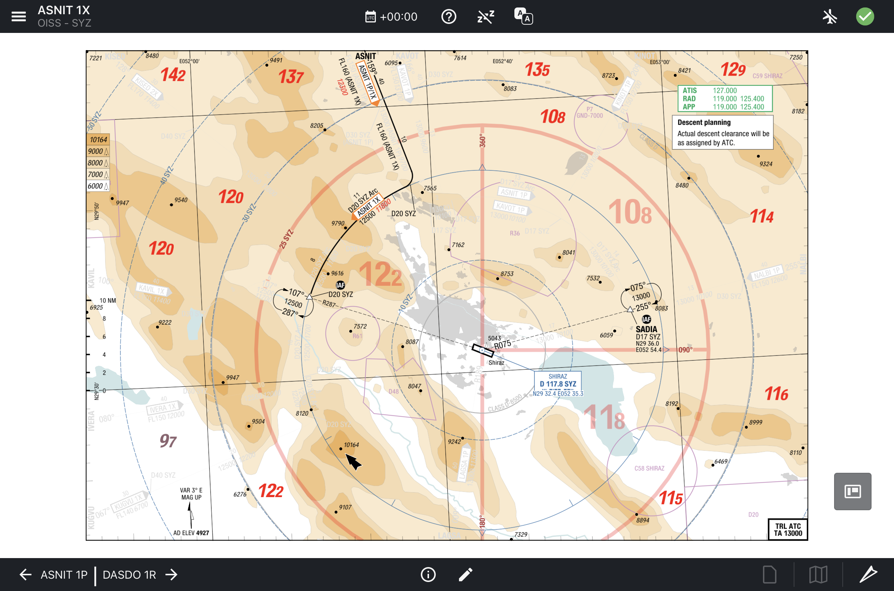Image resolution: width=894 pixels, height=591 pixels.
Task: Click the 142 grid MORA value
Action: coord(173,75)
